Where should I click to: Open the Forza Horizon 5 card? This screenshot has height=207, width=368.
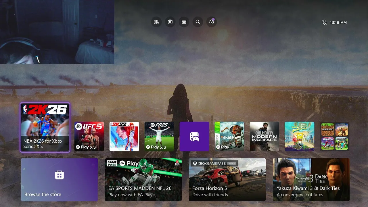[227, 180]
